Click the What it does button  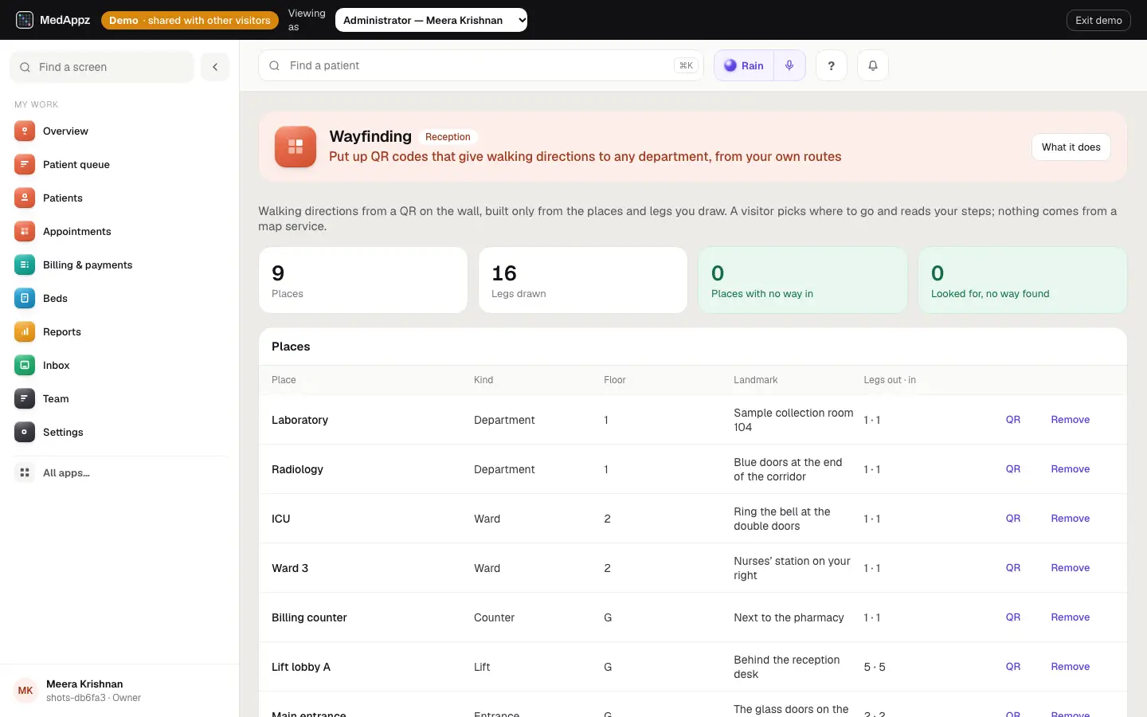tap(1071, 147)
